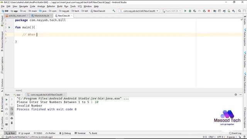Open the Debug tool window
This screenshot has height=139, width=247.
click(x=65, y=133)
